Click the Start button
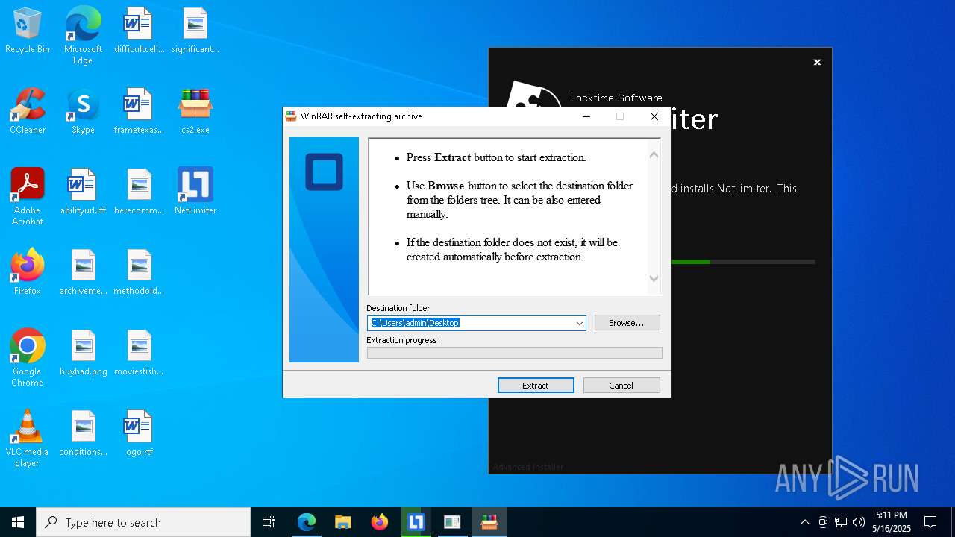The height and width of the screenshot is (537, 955). (18, 522)
